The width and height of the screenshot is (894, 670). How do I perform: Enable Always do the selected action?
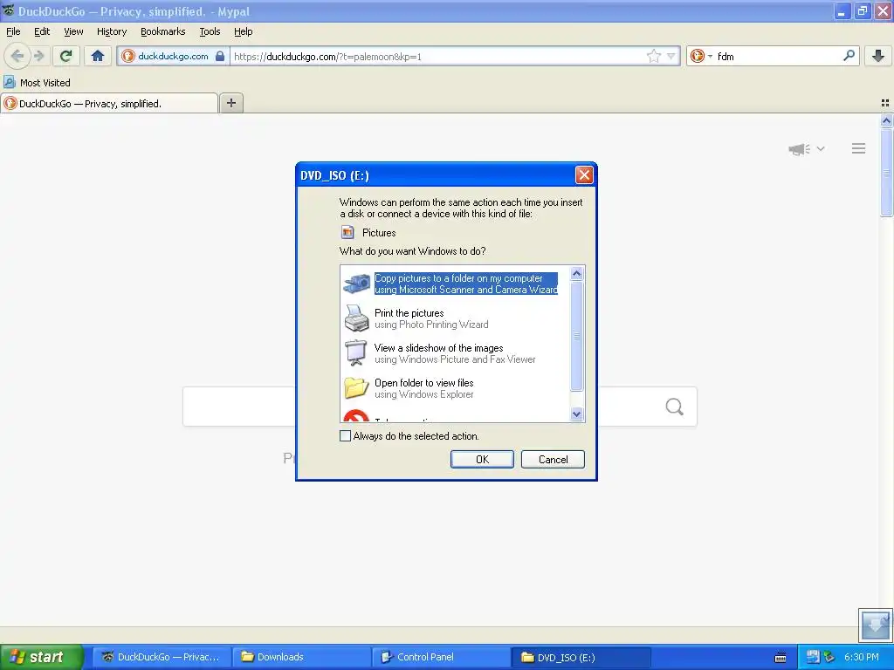pyautogui.click(x=345, y=436)
